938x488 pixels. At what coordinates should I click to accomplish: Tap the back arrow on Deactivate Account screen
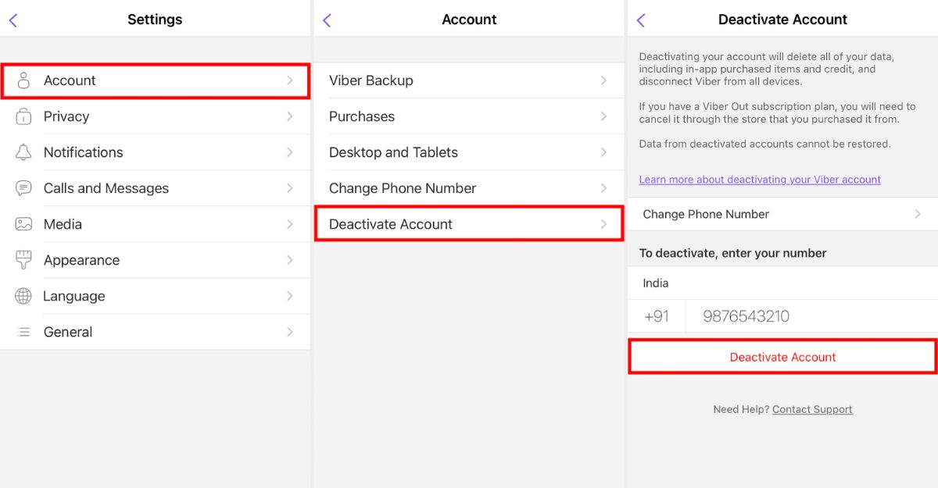tap(641, 20)
